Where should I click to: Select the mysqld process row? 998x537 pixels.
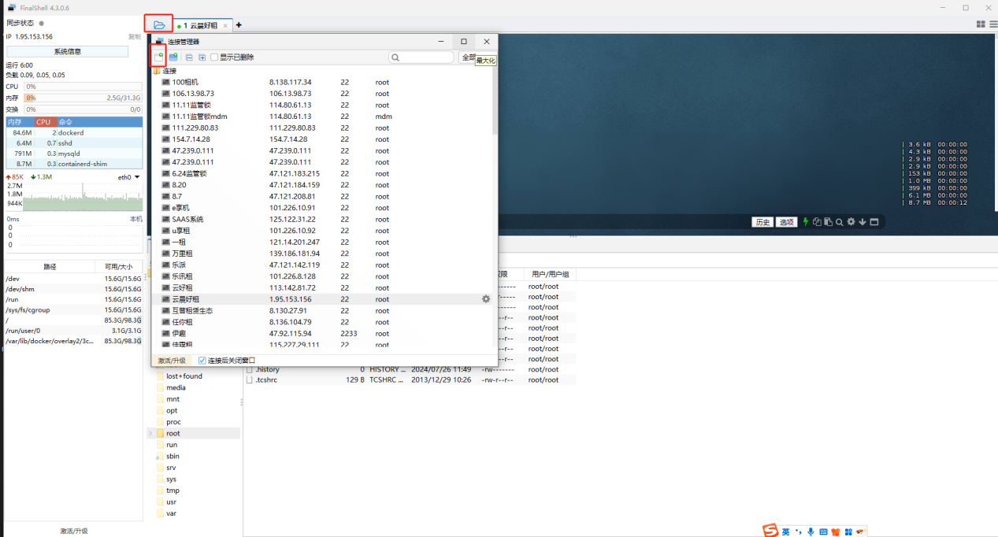tap(74, 154)
